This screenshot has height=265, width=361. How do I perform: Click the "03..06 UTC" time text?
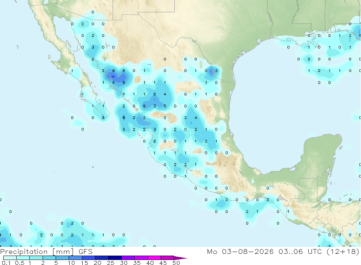pyautogui.click(x=300, y=252)
